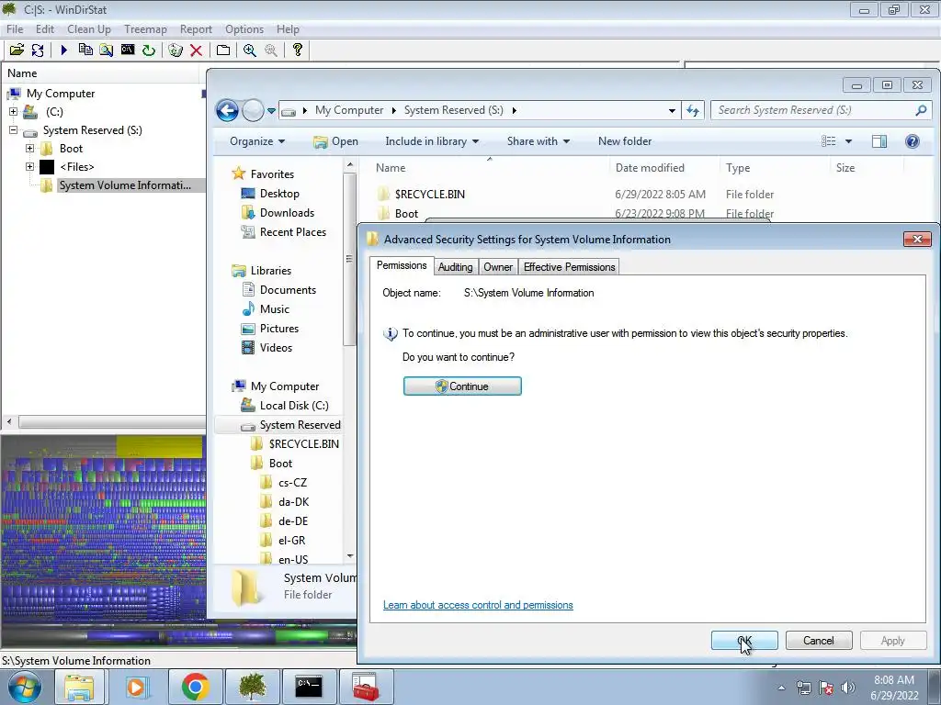The height and width of the screenshot is (705, 941).
Task: Open Windows Media Player from the taskbar
Action: pos(137,687)
